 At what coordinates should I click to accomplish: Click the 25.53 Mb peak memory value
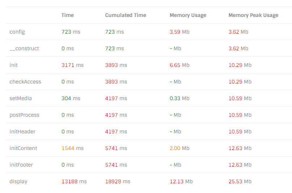tap(240, 181)
